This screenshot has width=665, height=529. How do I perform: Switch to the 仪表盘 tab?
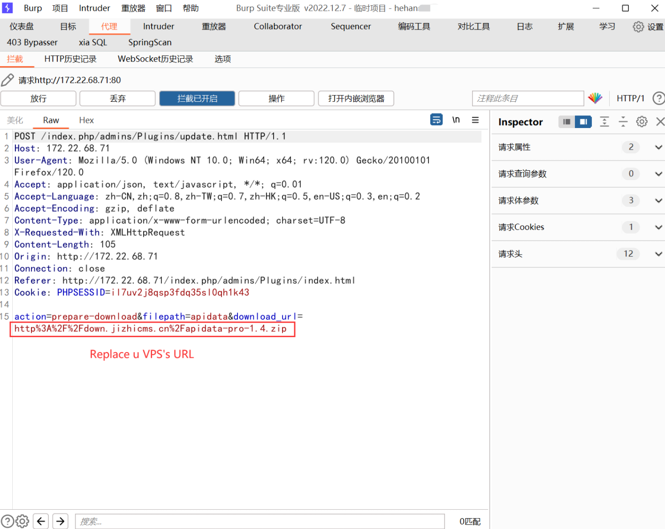(22, 27)
